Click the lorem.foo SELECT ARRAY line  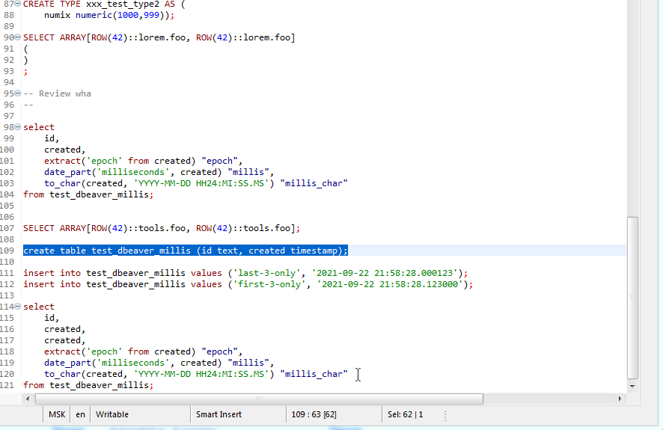(159, 37)
